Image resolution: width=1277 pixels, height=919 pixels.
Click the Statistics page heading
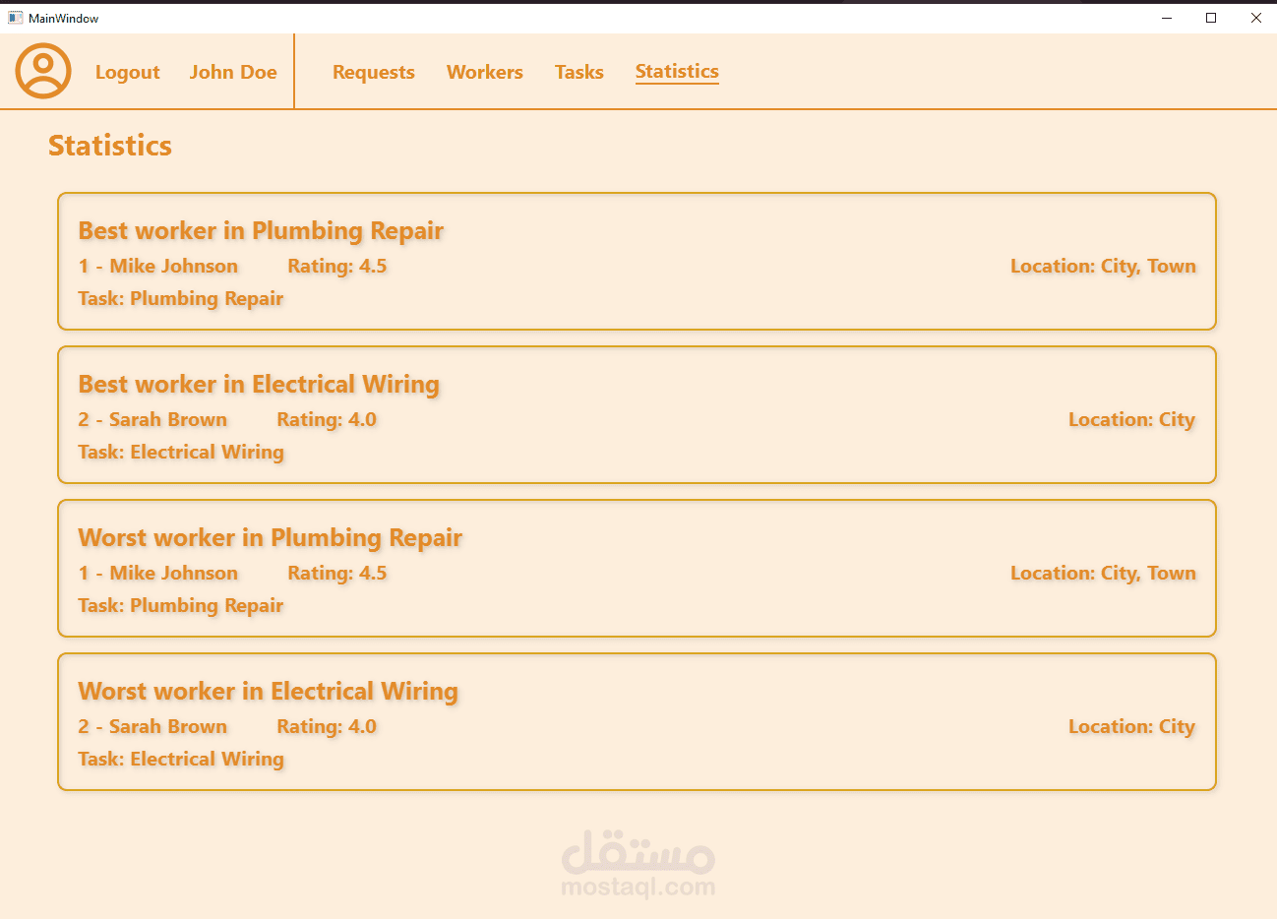pyautogui.click(x=110, y=146)
